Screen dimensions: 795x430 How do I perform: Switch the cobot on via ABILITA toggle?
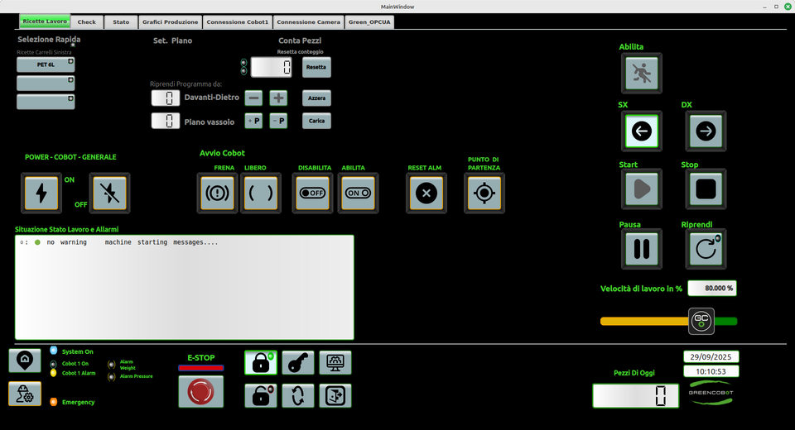(x=358, y=193)
